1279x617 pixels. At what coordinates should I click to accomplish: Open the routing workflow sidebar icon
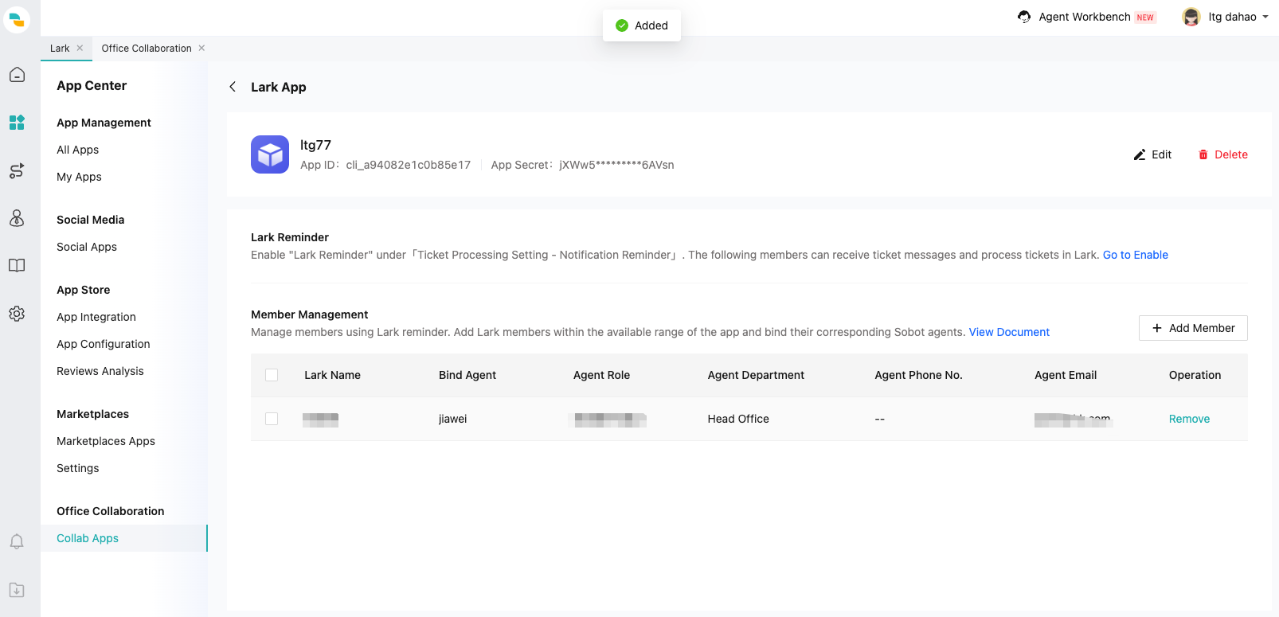coord(17,170)
